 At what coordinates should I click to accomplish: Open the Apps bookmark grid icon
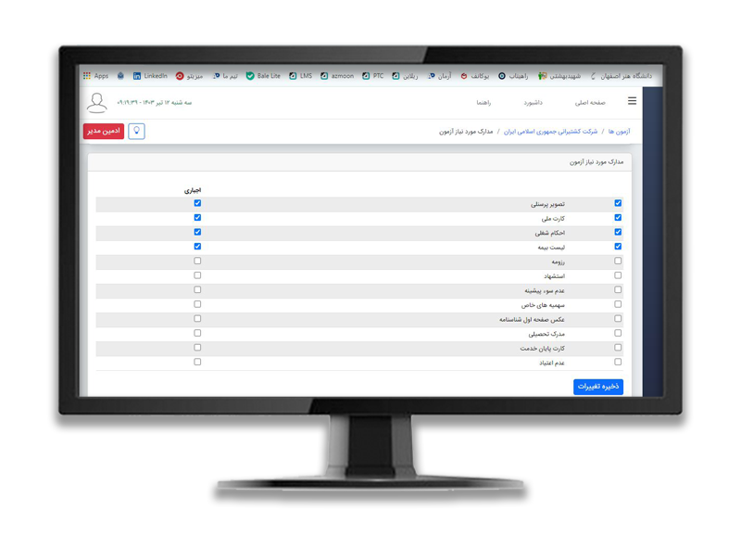point(87,76)
